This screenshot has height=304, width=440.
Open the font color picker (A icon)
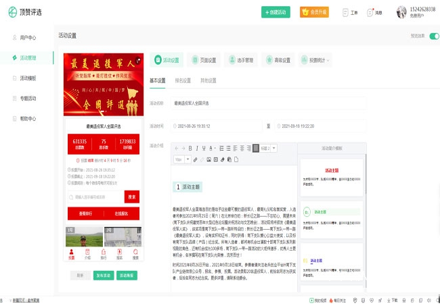212,149
